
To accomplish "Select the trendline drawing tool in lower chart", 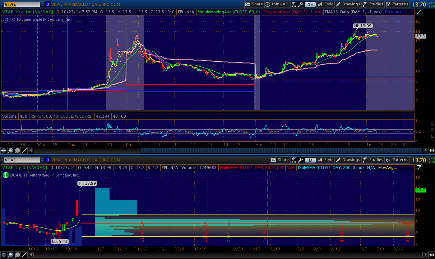I will pos(24,255).
